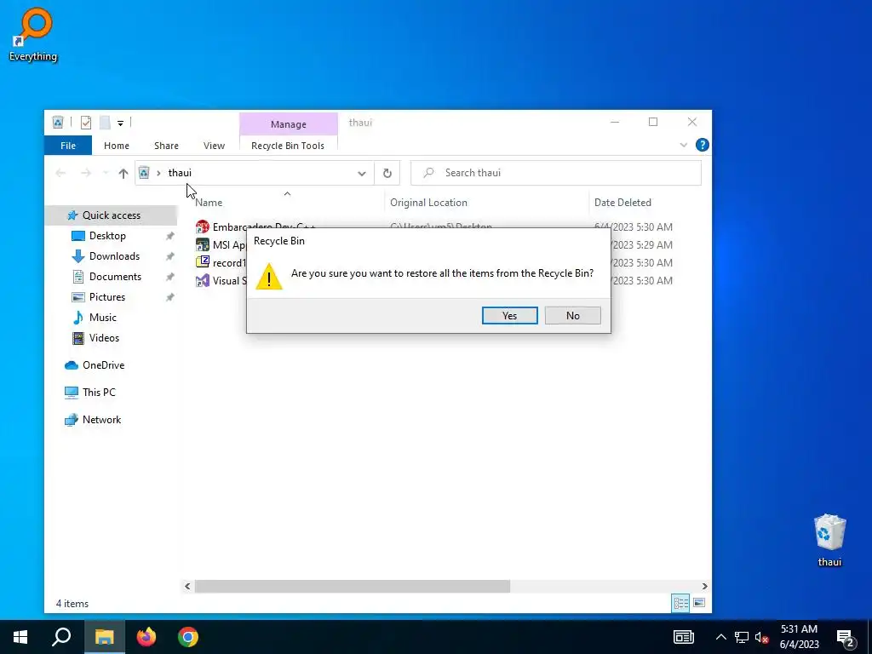Open Pictures in navigation pane
Image resolution: width=872 pixels, height=654 pixels.
tap(106, 297)
